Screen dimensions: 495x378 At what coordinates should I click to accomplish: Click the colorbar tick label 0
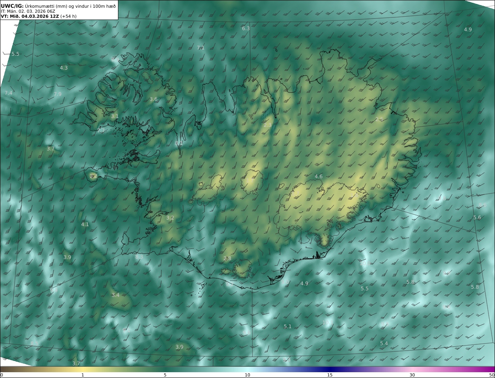2,375
